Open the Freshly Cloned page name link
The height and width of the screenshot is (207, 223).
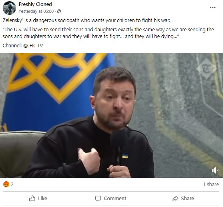tap(35, 4)
